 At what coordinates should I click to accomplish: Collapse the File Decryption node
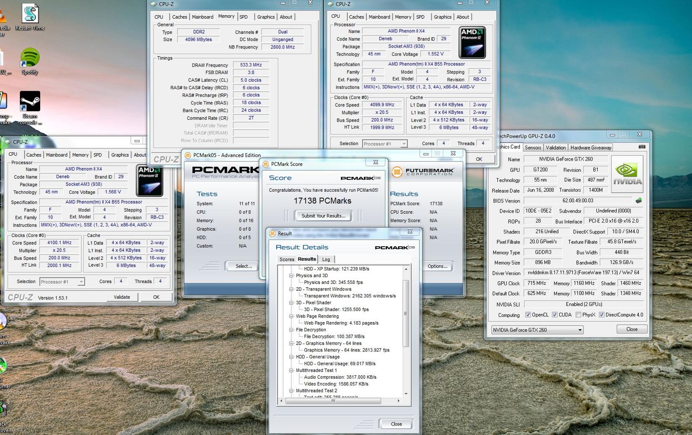coord(291,330)
